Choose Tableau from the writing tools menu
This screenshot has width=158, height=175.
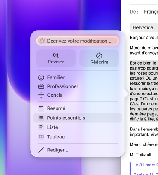coord(77,137)
